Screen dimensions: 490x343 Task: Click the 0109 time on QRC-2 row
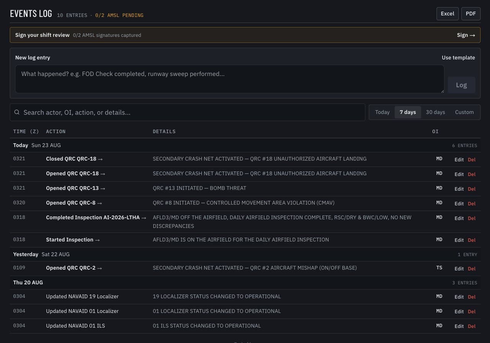pyautogui.click(x=19, y=268)
